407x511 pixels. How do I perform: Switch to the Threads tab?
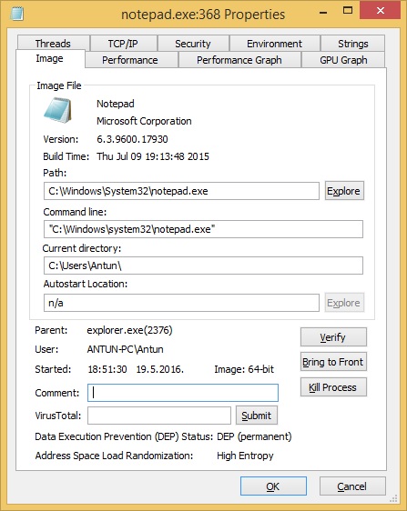tap(53, 44)
